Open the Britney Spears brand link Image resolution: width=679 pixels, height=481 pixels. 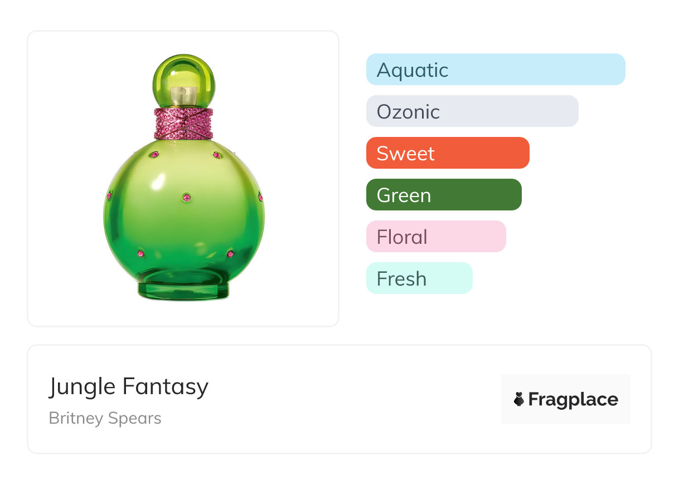[105, 418]
